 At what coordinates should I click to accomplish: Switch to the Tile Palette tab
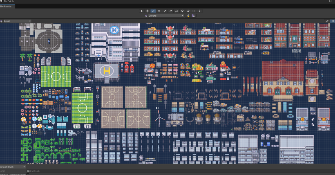[6, 7]
